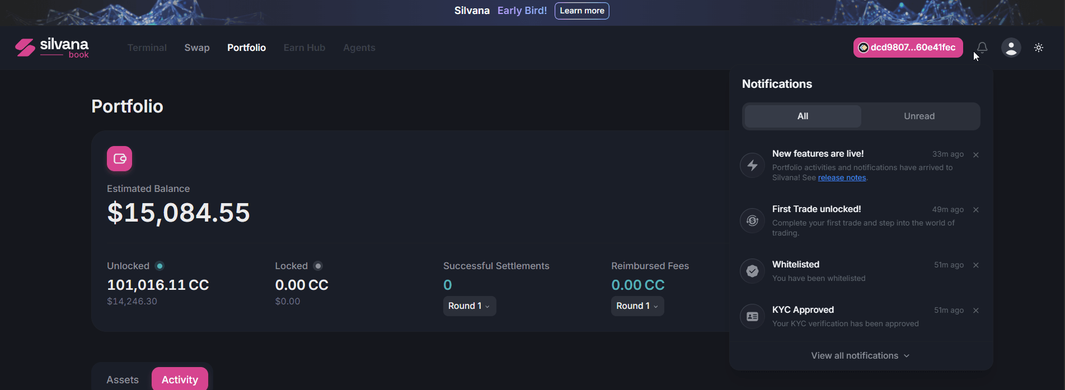
Task: Open Round 1 dropdown under Successful Settlements
Action: [470, 306]
